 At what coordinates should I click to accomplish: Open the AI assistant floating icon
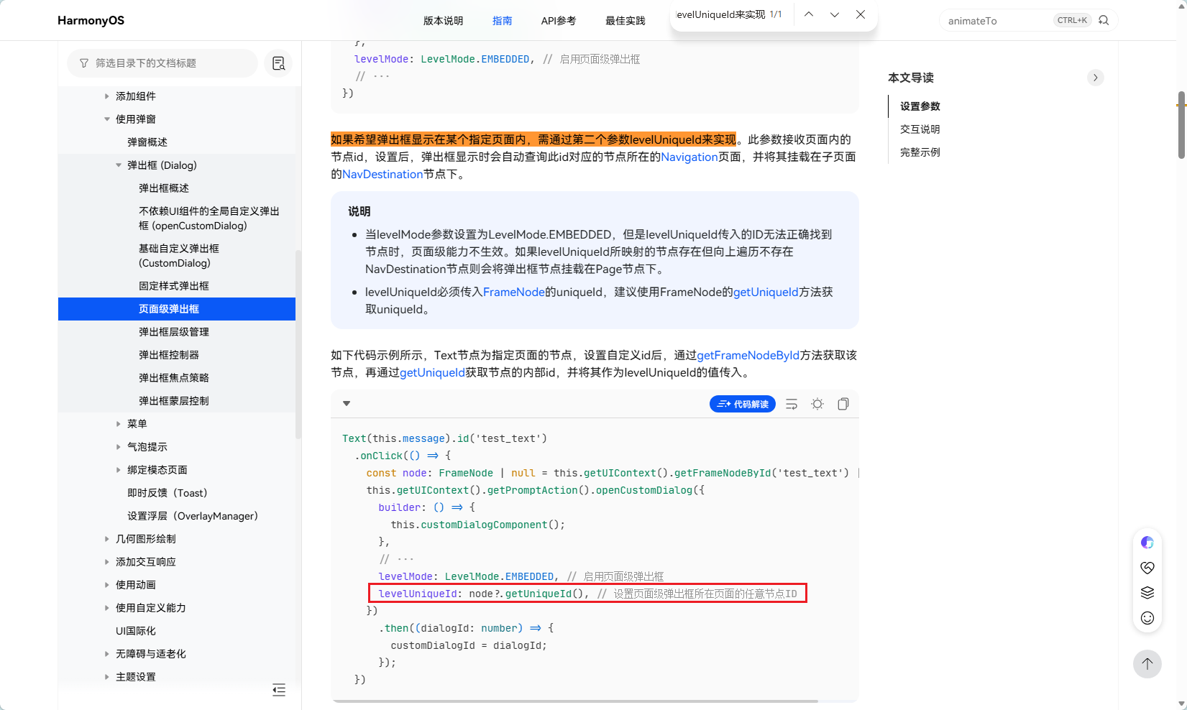(1147, 543)
